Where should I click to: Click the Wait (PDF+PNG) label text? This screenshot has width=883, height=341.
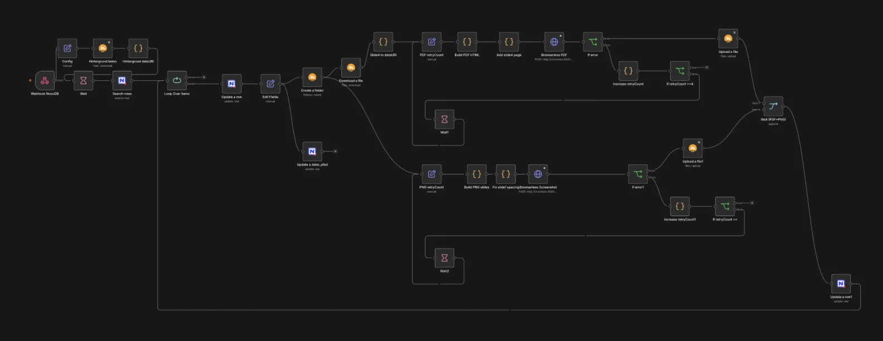pos(773,119)
